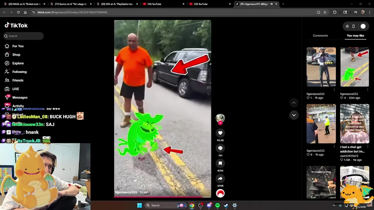Open the cowboy video thumbnail

(321, 67)
